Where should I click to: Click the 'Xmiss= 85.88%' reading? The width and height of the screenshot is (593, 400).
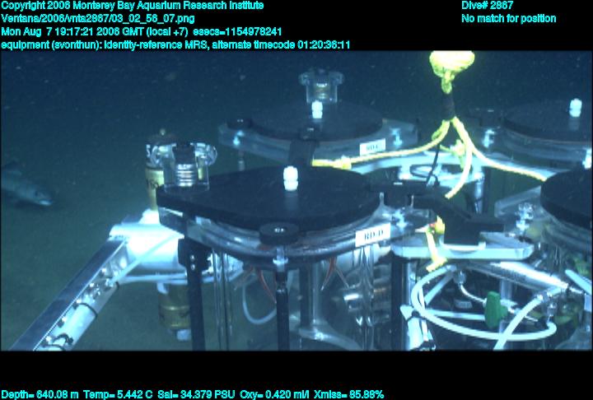(349, 395)
